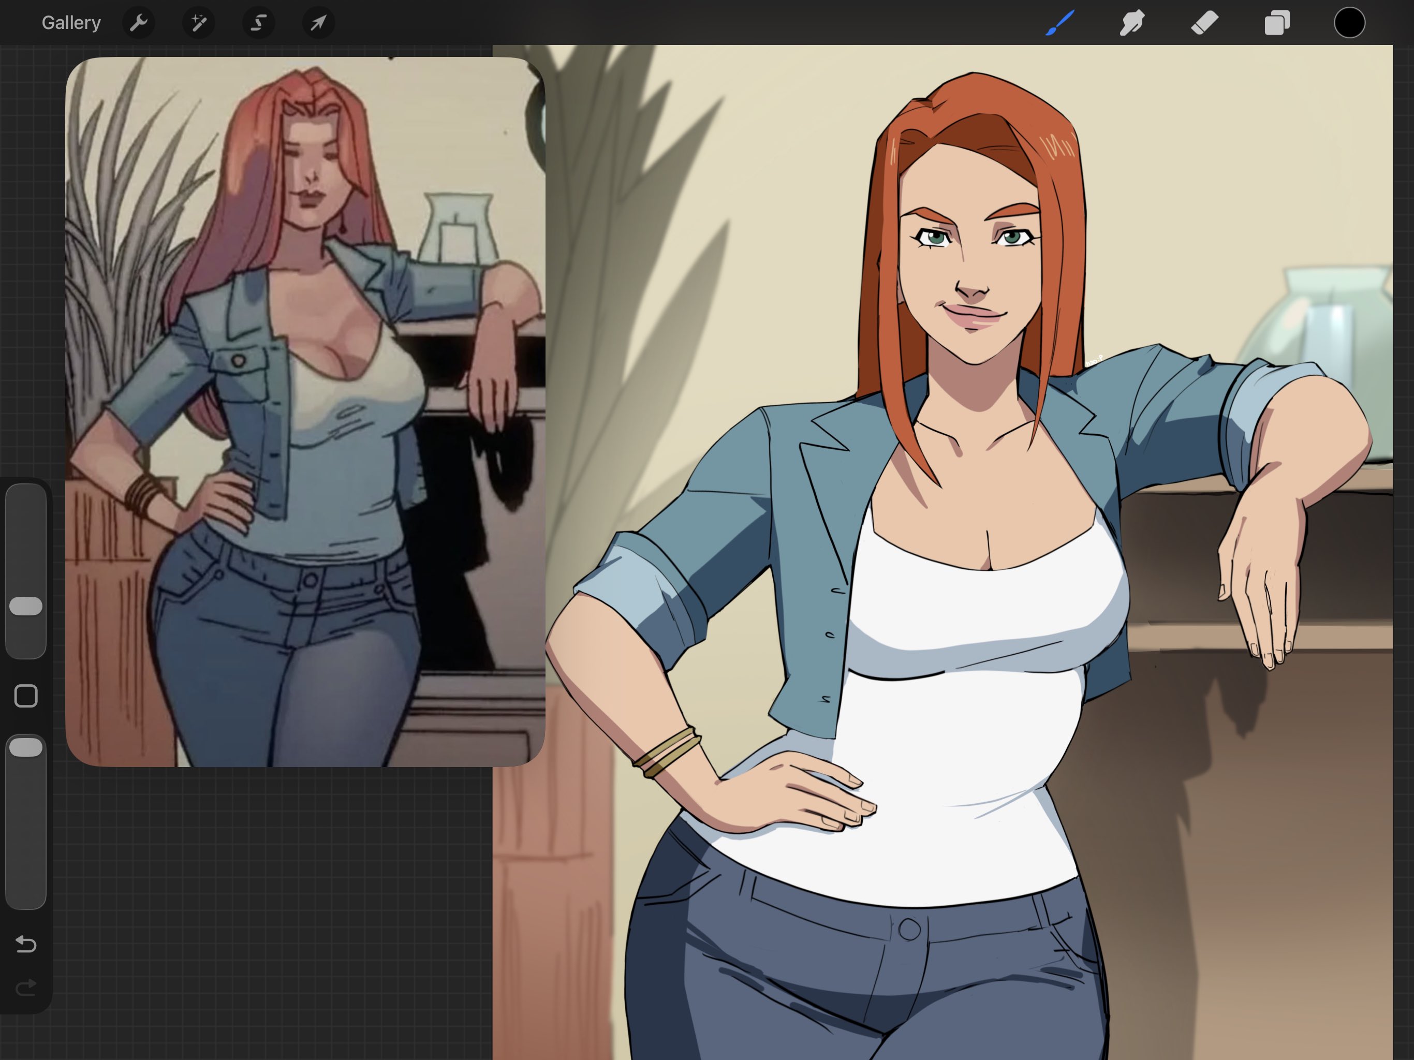Image resolution: width=1414 pixels, height=1060 pixels.
Task: Select the Eraser tool
Action: coord(1204,23)
